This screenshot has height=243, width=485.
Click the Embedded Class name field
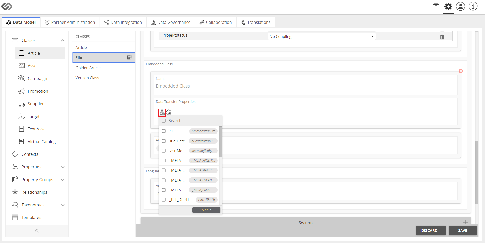click(x=306, y=86)
